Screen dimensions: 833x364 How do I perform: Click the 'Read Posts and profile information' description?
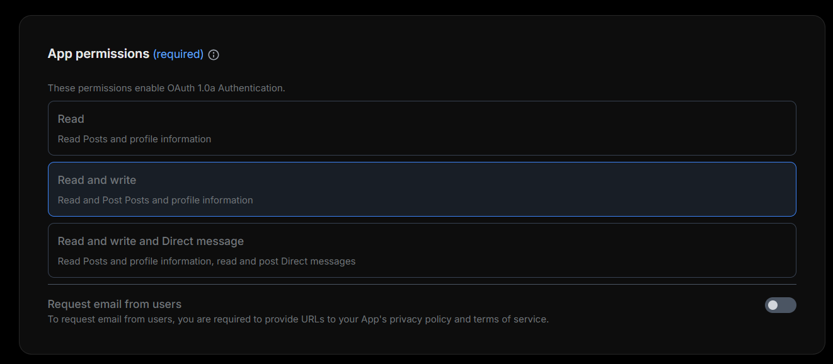(x=134, y=139)
